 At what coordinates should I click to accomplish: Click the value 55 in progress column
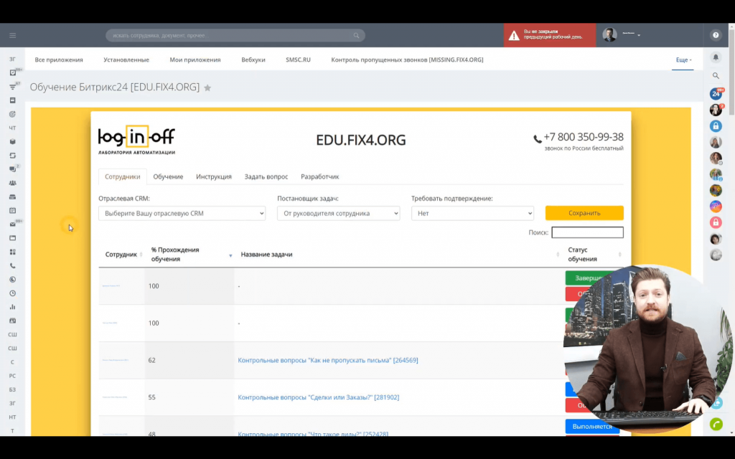coord(151,397)
